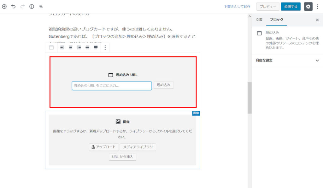The image size is (323, 188).
Task: Set the embed block to full width
Action: click(x=96, y=47)
